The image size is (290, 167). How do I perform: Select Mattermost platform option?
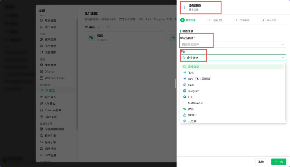click(x=232, y=103)
